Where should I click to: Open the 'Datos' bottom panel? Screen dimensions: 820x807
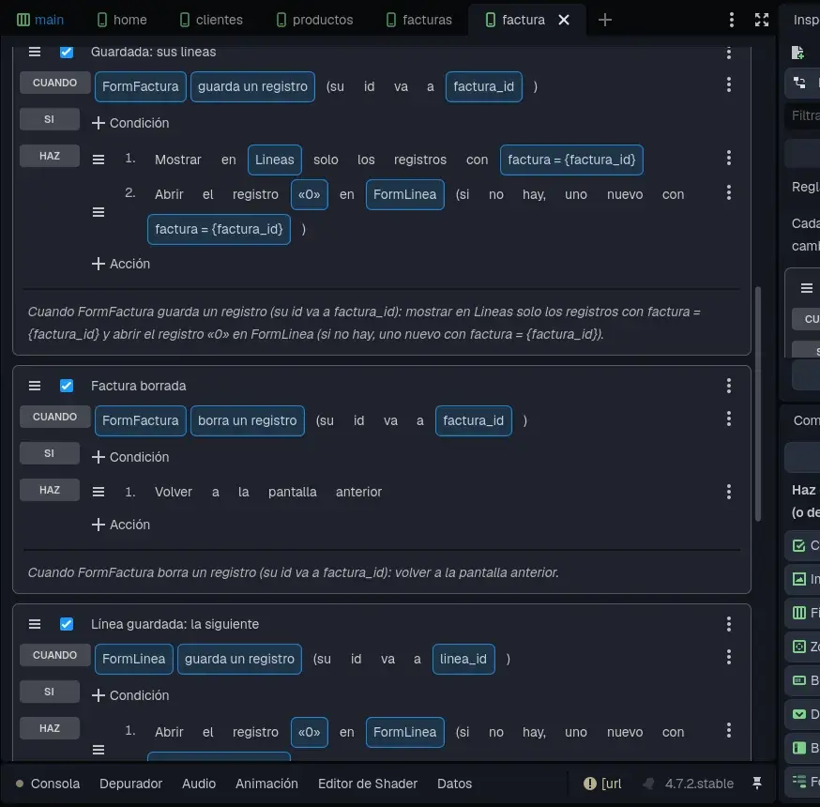tap(454, 784)
